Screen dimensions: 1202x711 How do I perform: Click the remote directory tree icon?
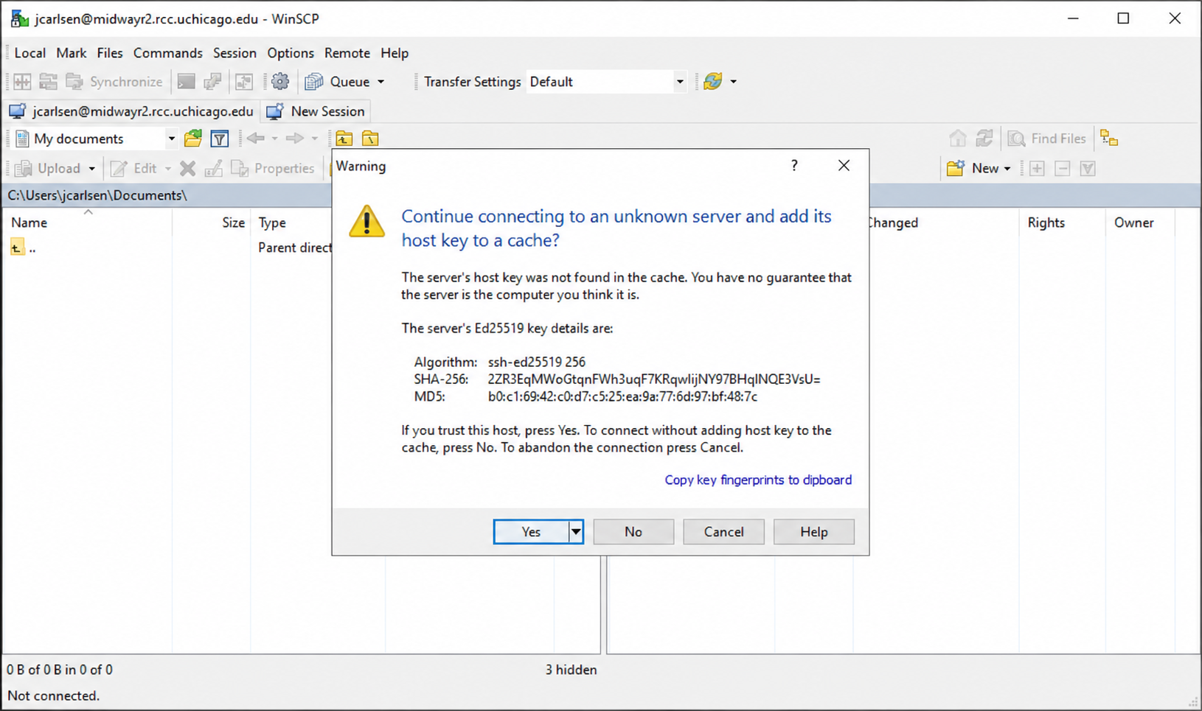1109,139
